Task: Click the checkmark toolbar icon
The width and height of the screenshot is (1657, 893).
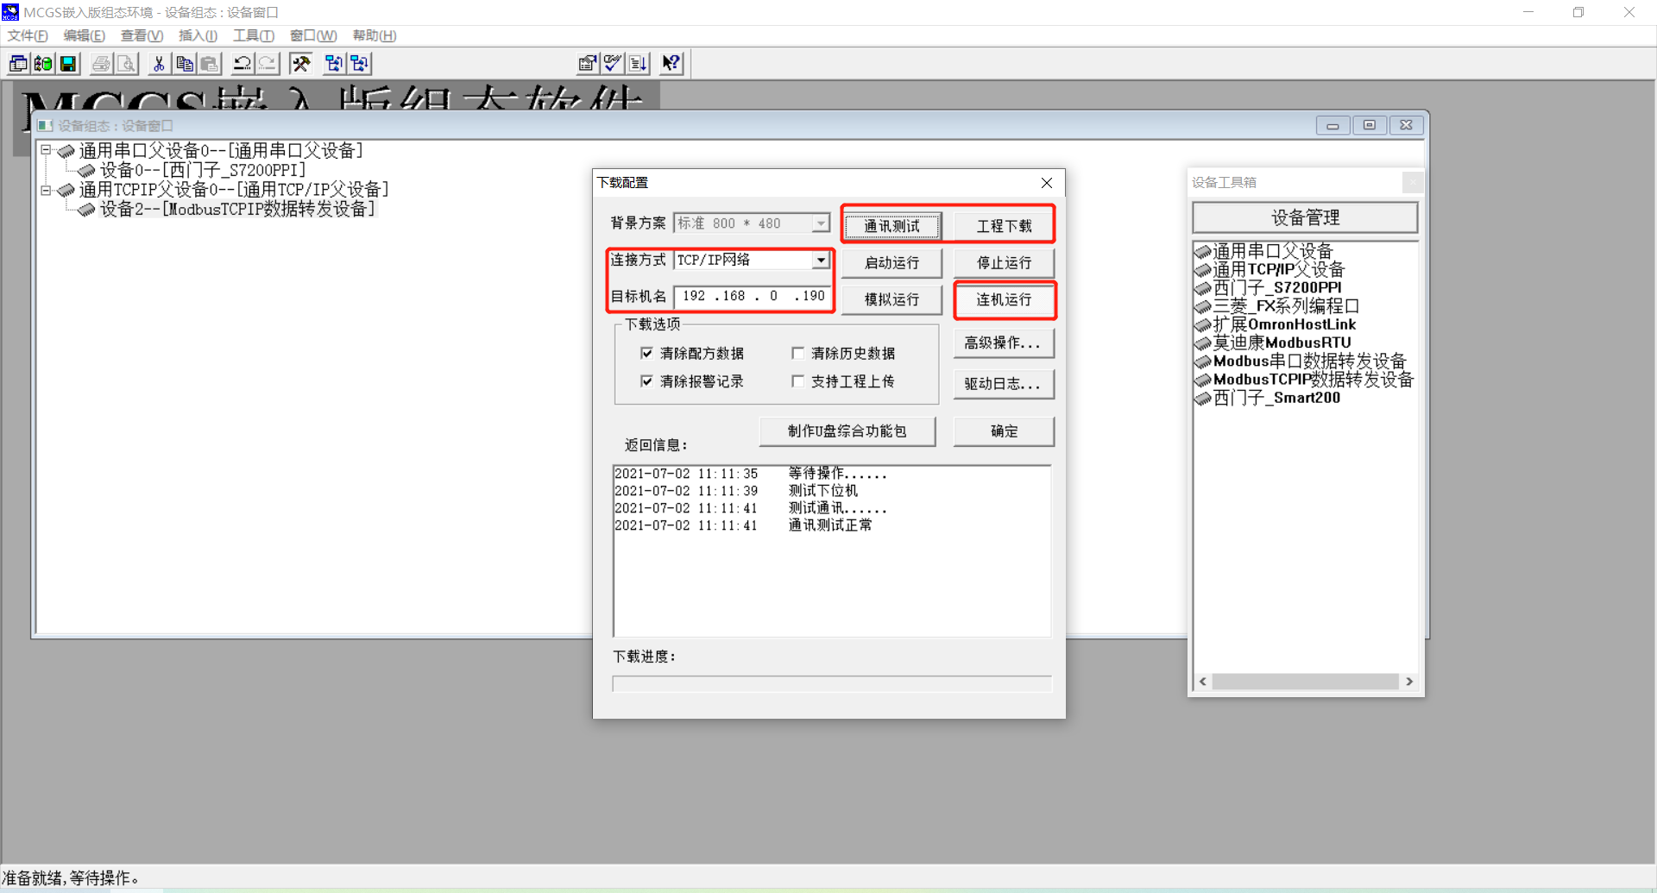Action: 613,64
